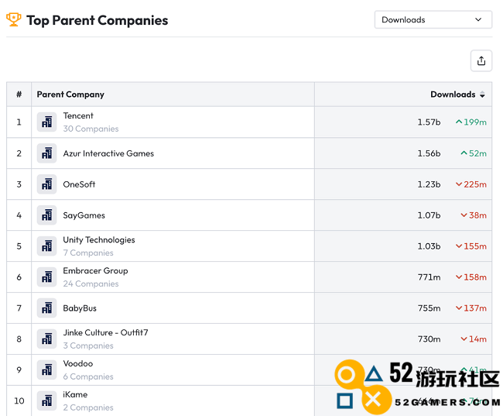Click Azur Interactive Games company icon
The width and height of the screenshot is (503, 416).
coord(47,153)
